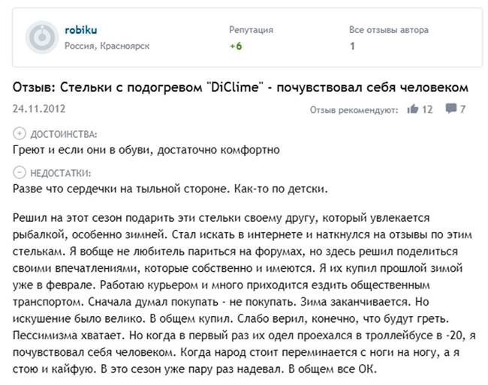
Task: Click the advantages text about warming insoles
Action: pyautogui.click(x=146, y=150)
